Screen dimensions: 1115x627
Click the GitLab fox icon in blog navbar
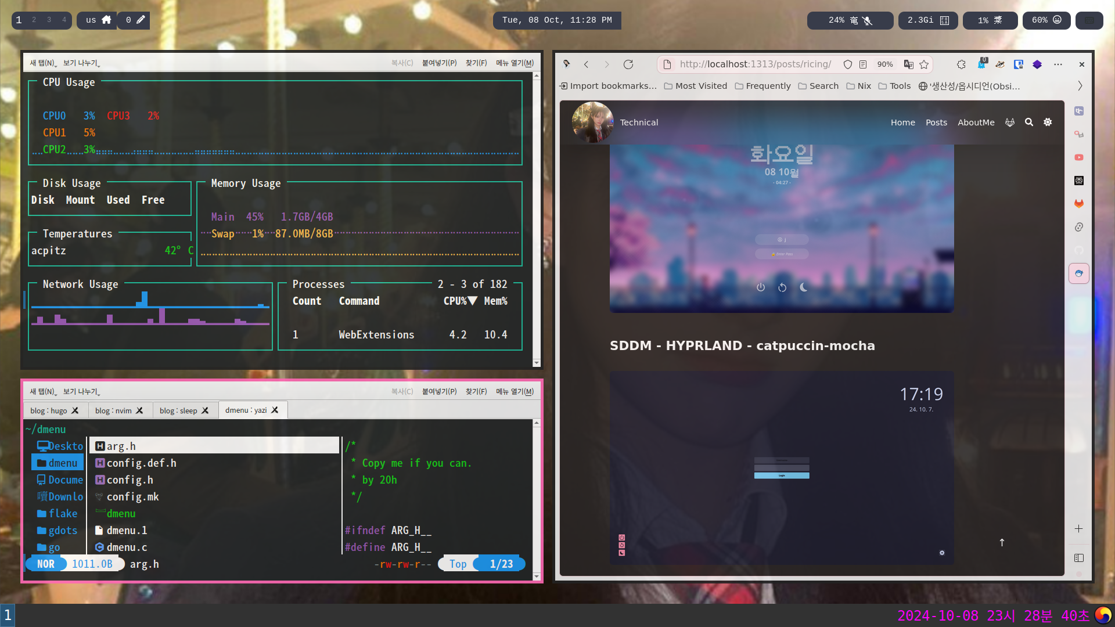(1010, 122)
